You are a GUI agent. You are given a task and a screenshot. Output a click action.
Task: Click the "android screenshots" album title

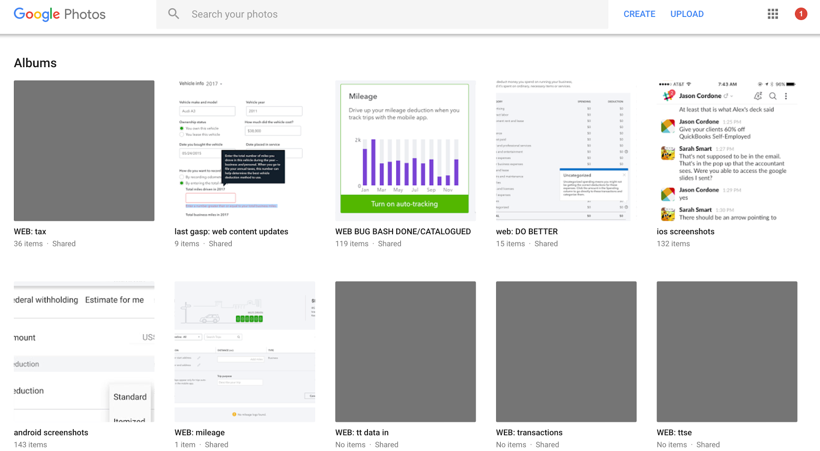pos(51,433)
